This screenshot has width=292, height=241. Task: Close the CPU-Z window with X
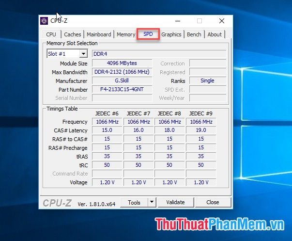222,21
